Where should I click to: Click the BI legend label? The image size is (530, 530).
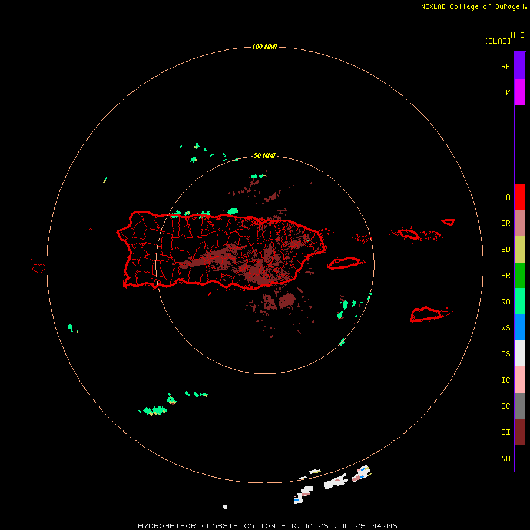(505, 432)
